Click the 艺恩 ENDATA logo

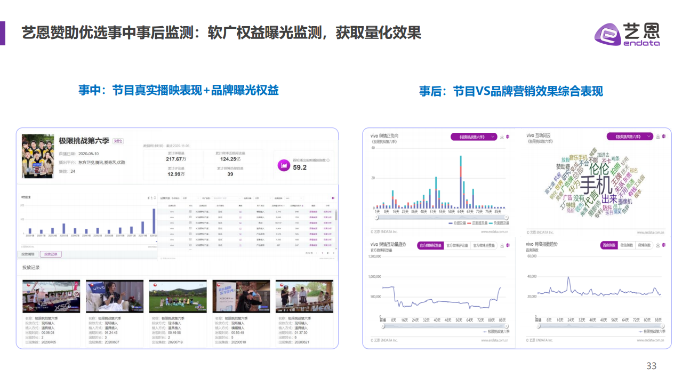click(627, 34)
